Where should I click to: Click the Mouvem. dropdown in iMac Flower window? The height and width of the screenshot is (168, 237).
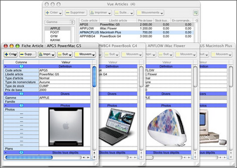(x=186, y=54)
